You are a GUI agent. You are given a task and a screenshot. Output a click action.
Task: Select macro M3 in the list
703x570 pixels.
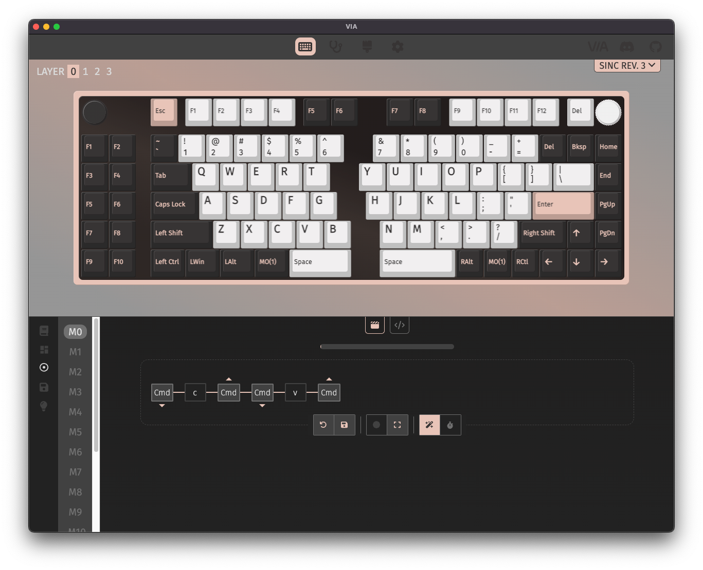click(x=75, y=392)
